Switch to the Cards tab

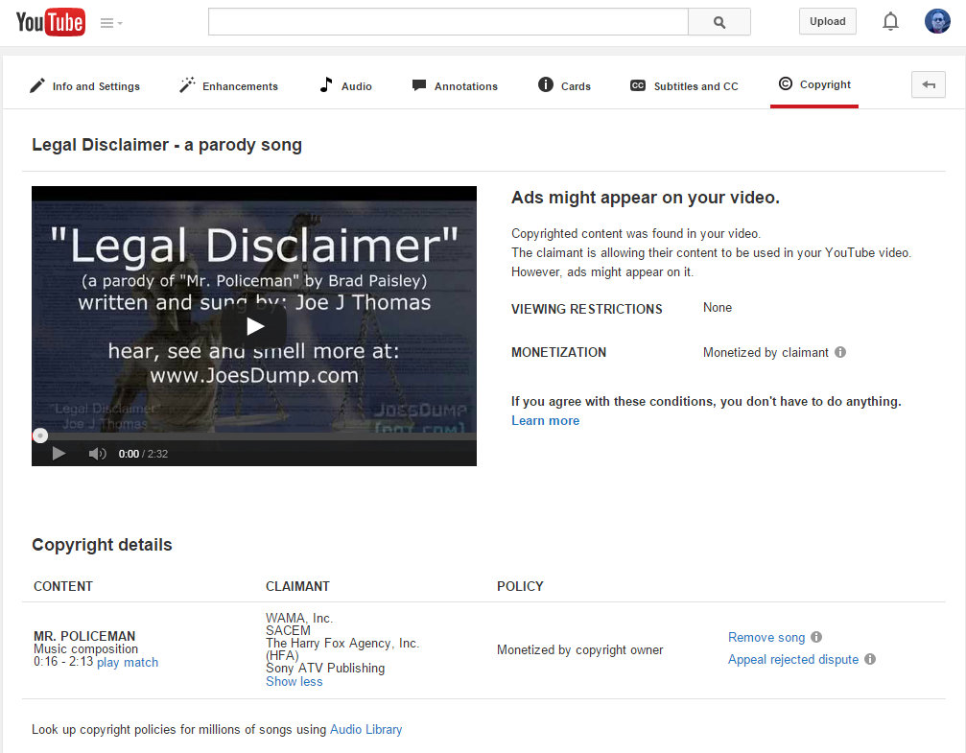pos(564,86)
